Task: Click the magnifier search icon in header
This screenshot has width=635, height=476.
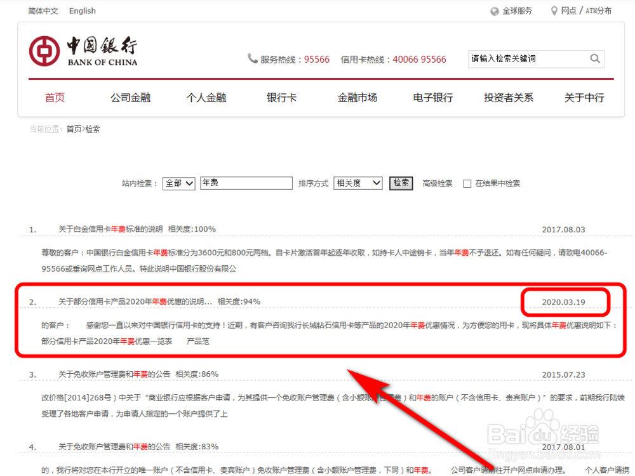Action: point(595,58)
